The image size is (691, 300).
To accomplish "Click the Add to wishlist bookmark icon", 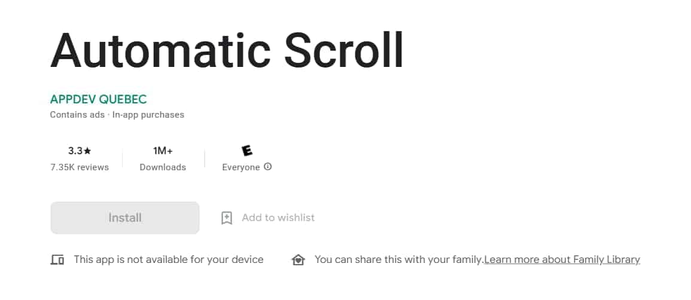I will 227,218.
